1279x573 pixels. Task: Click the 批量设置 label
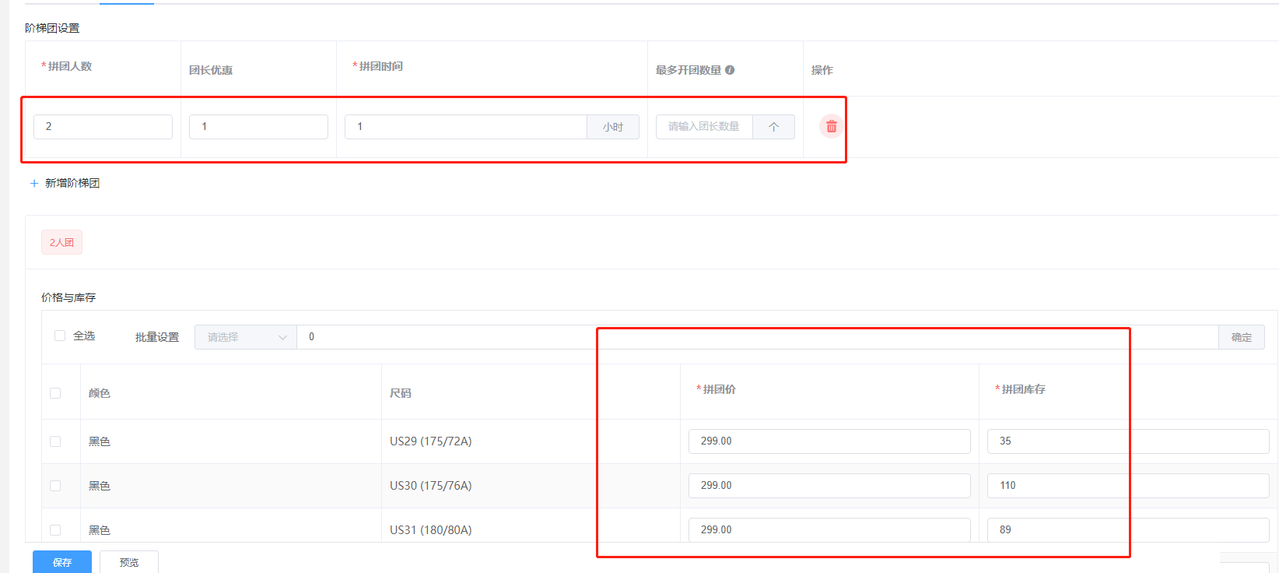[x=157, y=337]
